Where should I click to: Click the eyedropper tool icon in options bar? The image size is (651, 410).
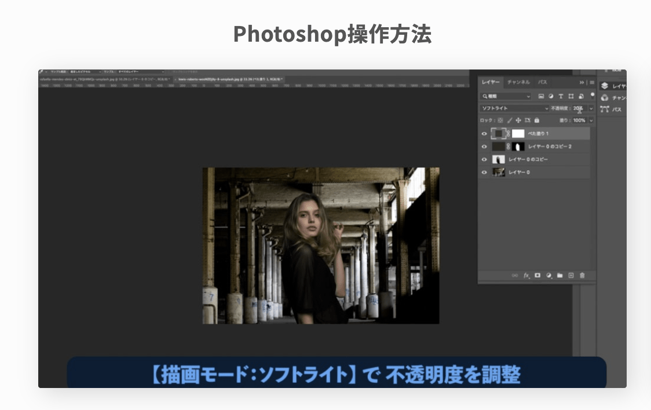pos(42,72)
